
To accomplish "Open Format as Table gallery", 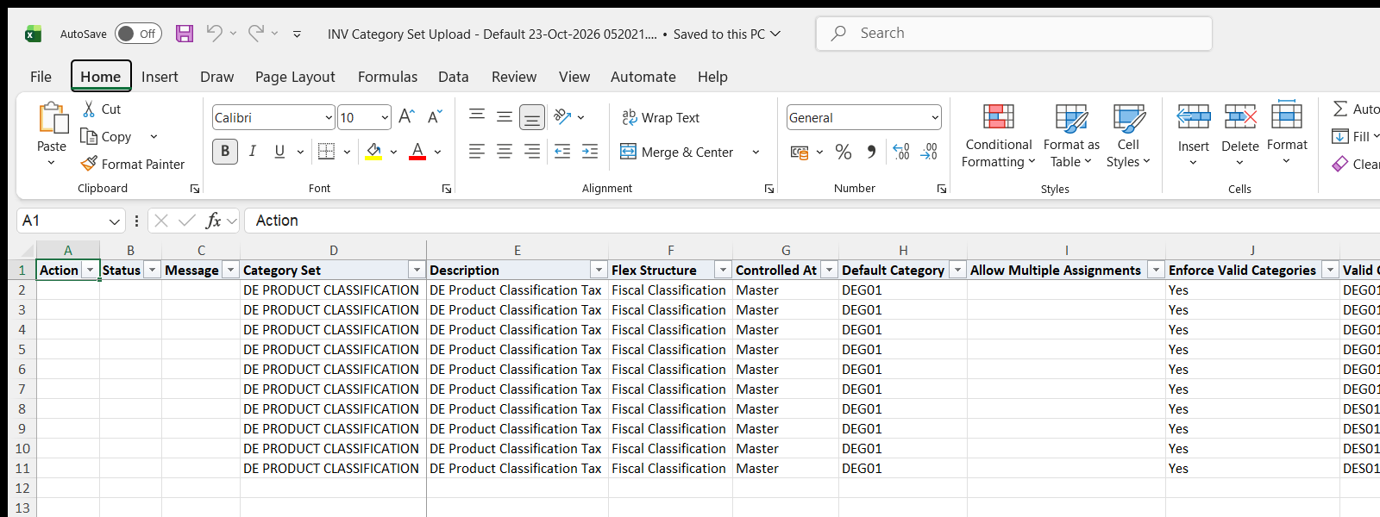I will tap(1071, 136).
